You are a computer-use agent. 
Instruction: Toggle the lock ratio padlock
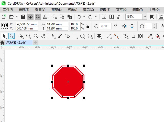88,26
